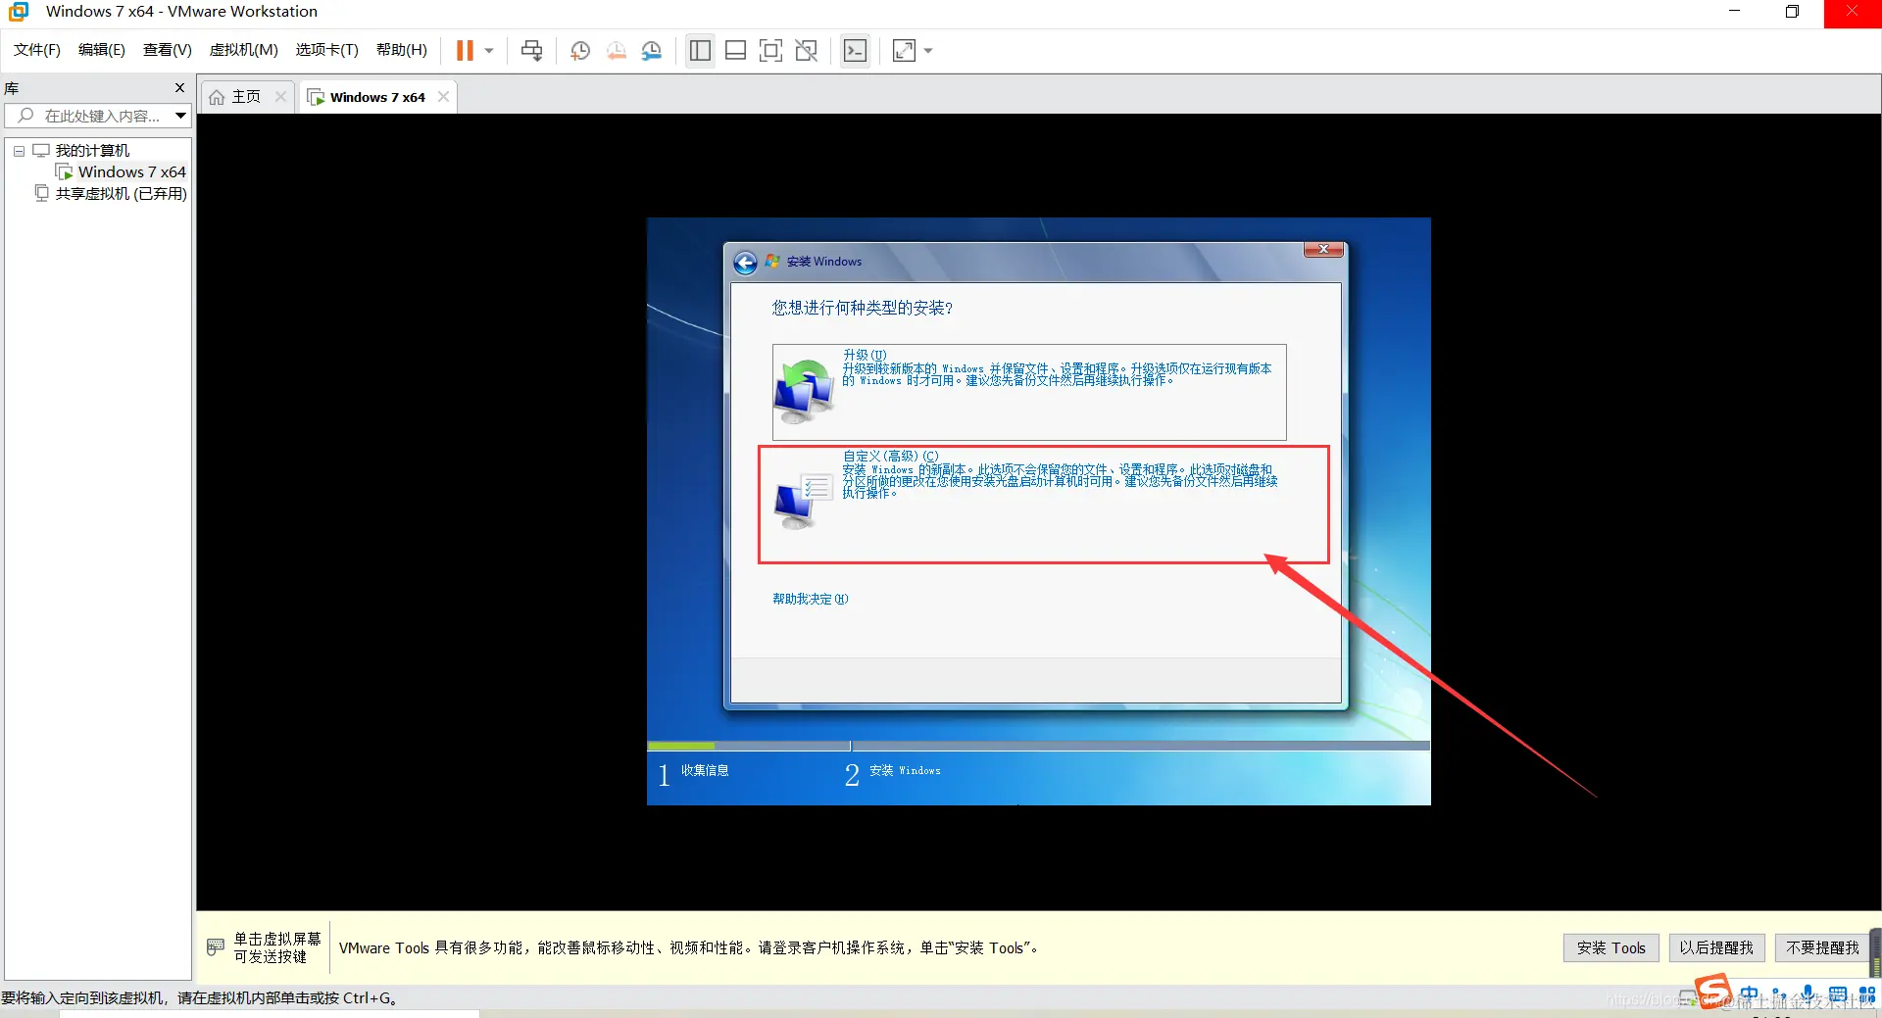The height and width of the screenshot is (1018, 1882).
Task: Click the Windows flag icon in setup title
Action: 772,262
